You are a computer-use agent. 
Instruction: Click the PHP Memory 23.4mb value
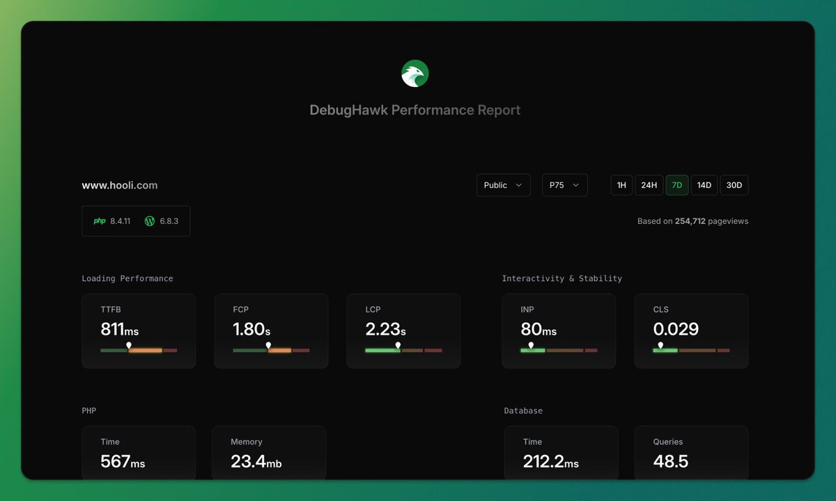click(x=256, y=461)
